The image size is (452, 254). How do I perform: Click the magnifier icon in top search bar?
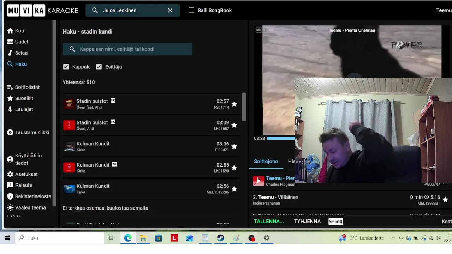pyautogui.click(x=95, y=10)
